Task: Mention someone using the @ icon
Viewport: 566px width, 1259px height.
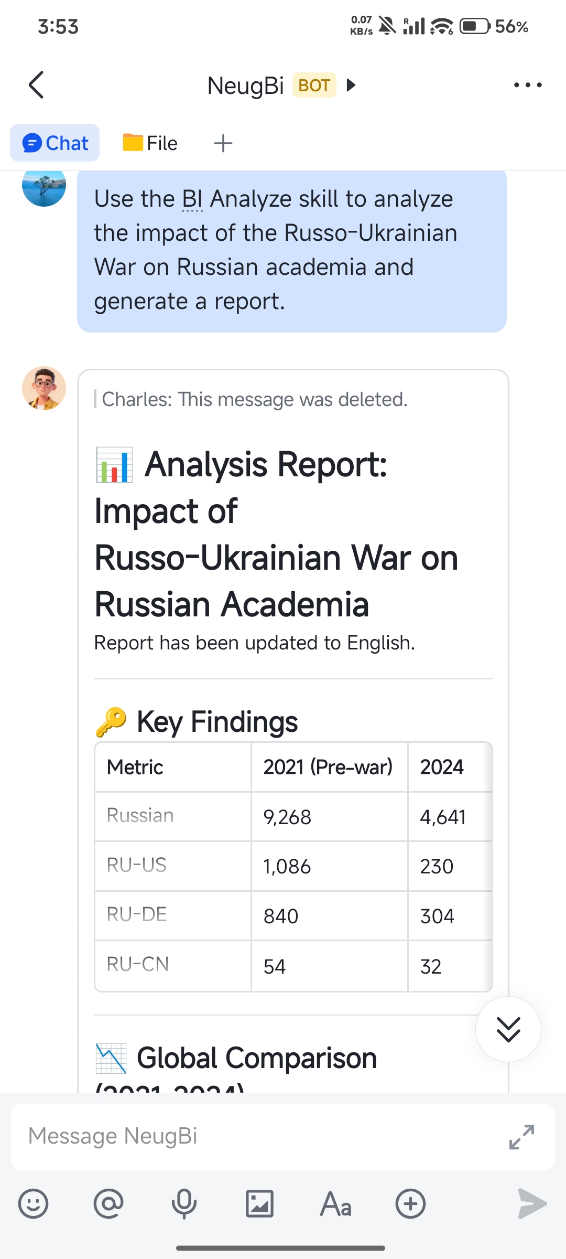Action: (x=109, y=1204)
